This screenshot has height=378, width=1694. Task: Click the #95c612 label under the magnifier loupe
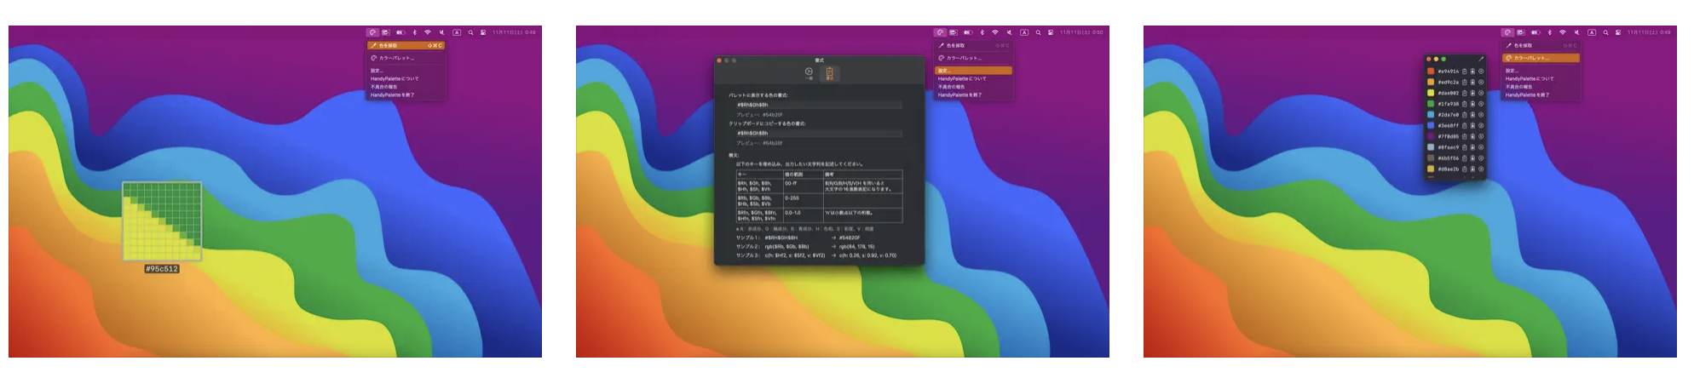[x=162, y=269]
